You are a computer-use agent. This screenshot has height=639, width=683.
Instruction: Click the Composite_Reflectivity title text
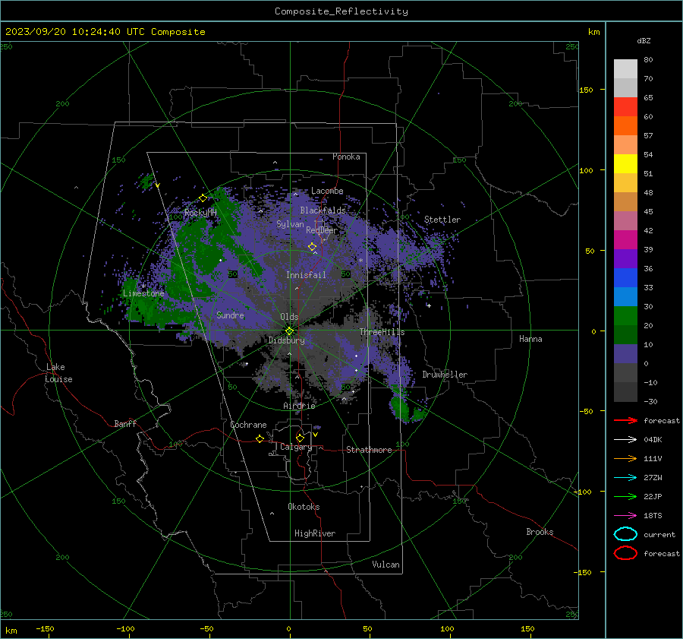(341, 11)
